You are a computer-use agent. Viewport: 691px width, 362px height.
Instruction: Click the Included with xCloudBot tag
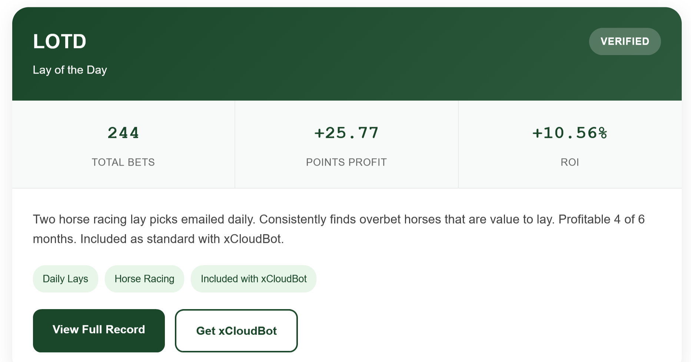click(253, 279)
